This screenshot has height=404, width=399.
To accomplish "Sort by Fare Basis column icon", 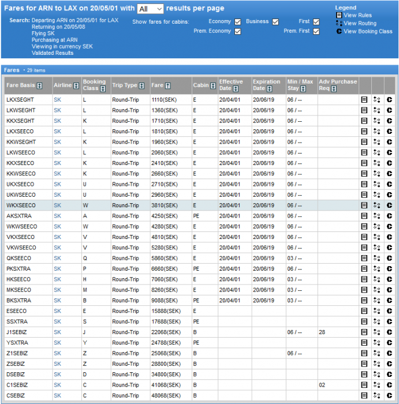I will click(x=40, y=85).
